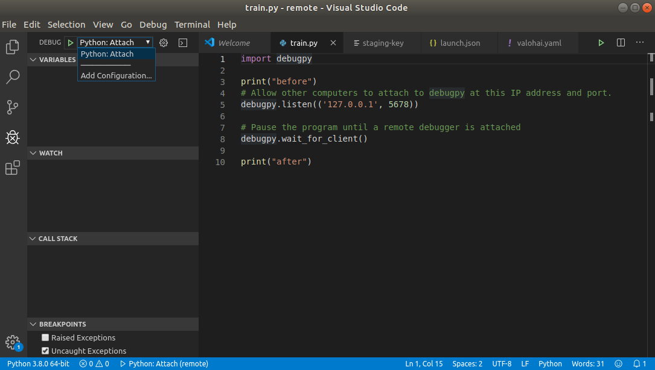Choose Add Configuration... in dropdown list
This screenshot has width=655, height=370.
click(x=116, y=75)
